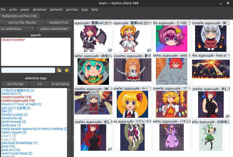
Task: Open the database menu
Action: tap(39, 9)
